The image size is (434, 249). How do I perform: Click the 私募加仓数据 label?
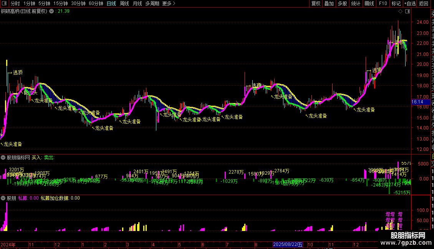coord(55,198)
